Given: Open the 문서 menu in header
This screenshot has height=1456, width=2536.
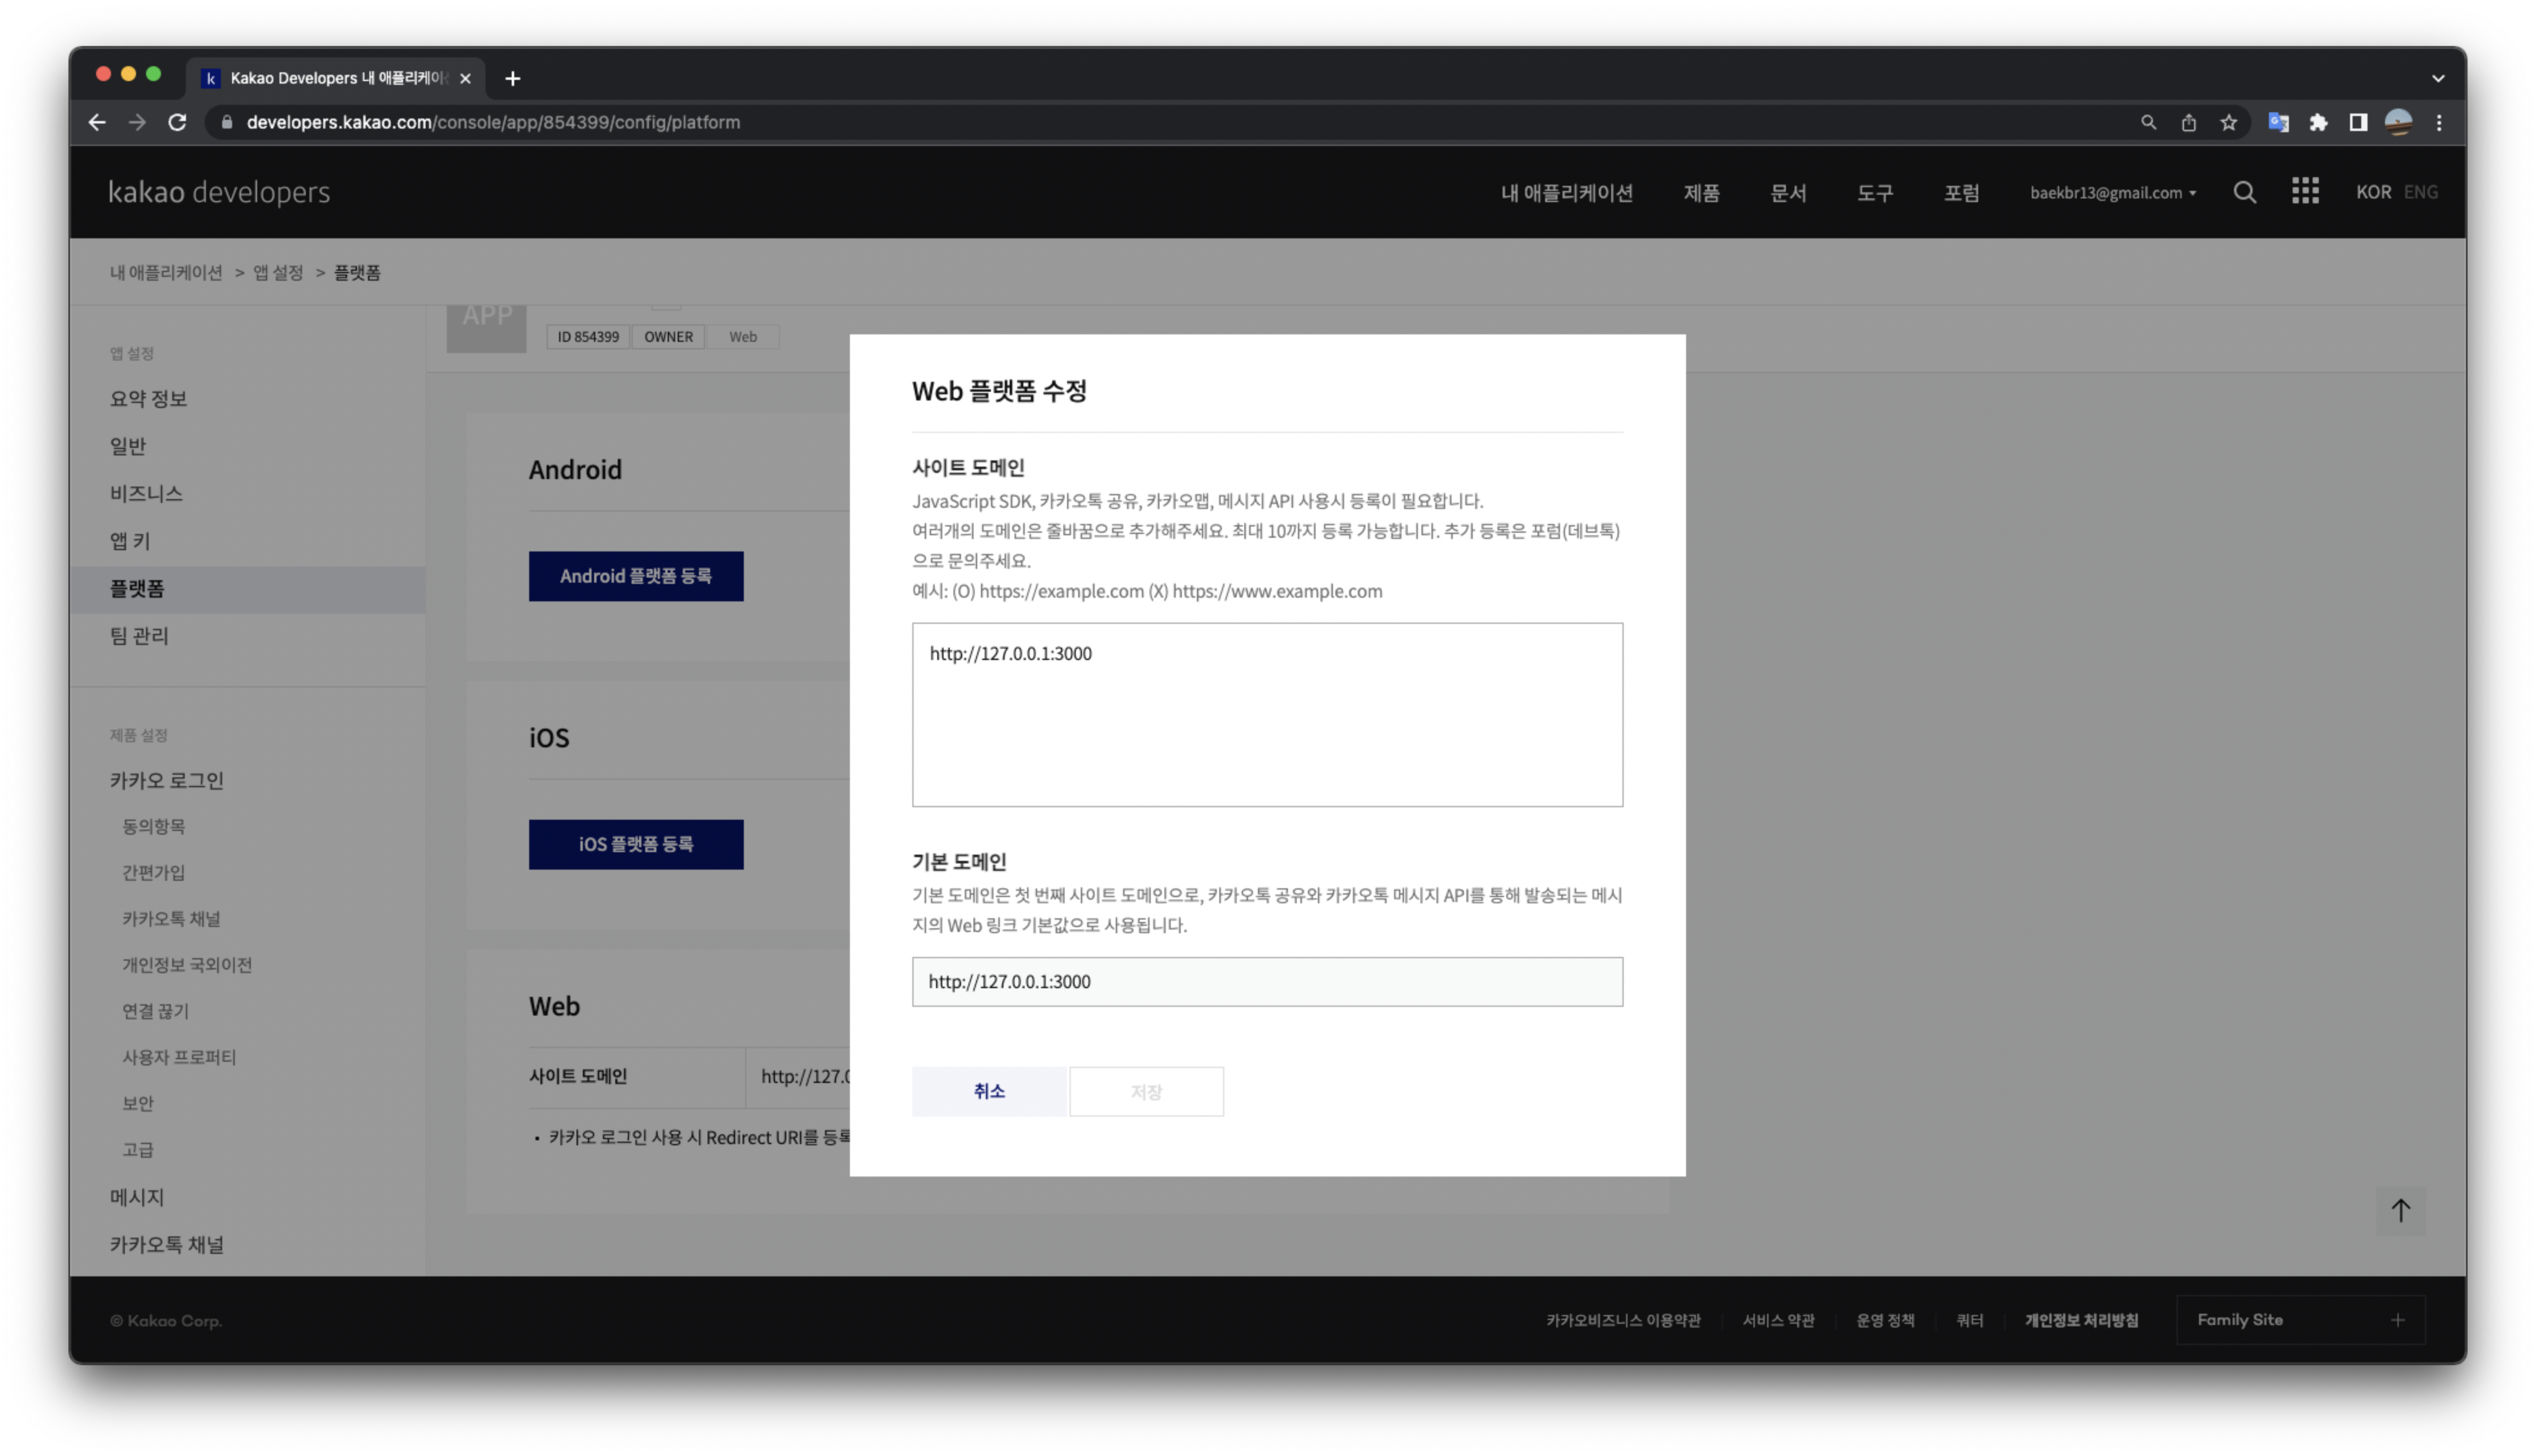Looking at the screenshot, I should [x=1788, y=193].
